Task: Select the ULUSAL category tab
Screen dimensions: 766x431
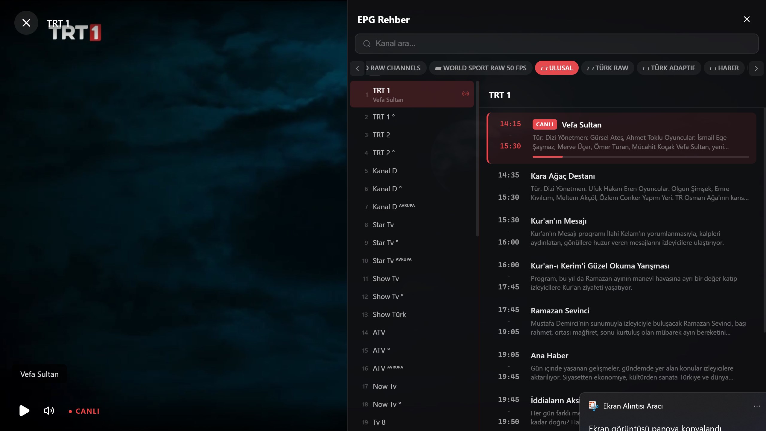Action: pos(557,68)
